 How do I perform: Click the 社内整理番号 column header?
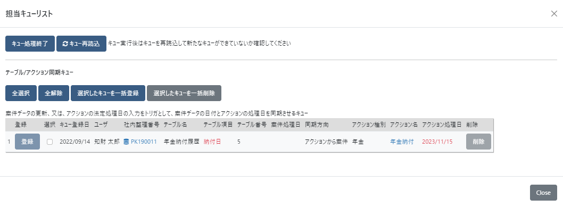(x=142, y=125)
